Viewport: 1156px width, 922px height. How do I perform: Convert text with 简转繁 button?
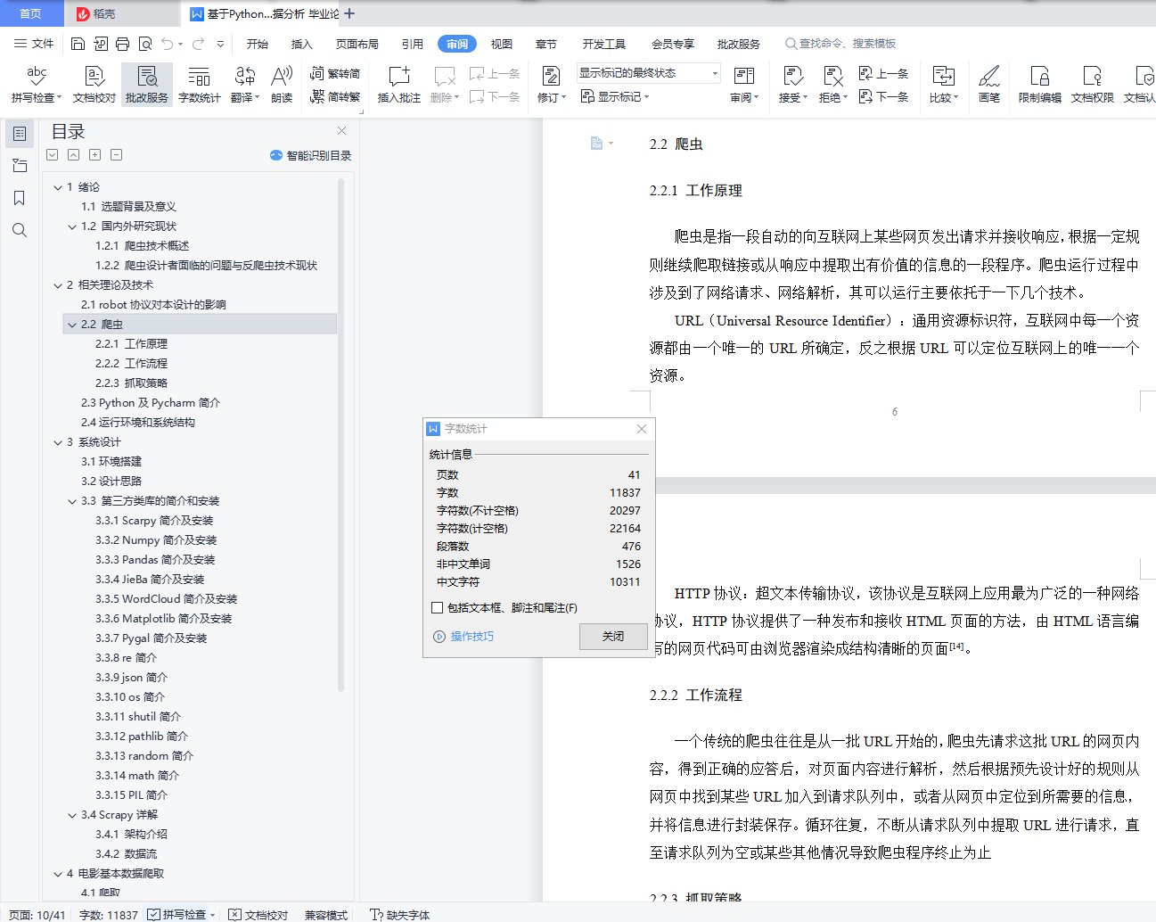(335, 96)
